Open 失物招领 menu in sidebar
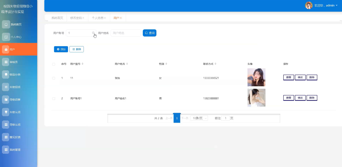Image resolution: width=342 pixels, height=167 pixels. pos(19,87)
